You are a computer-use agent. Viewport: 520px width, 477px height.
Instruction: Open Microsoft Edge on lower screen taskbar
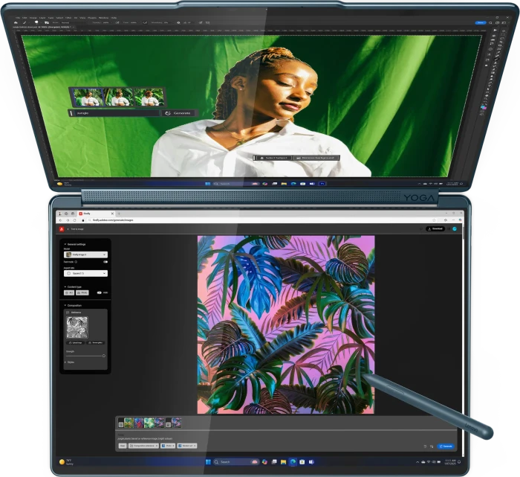293,461
